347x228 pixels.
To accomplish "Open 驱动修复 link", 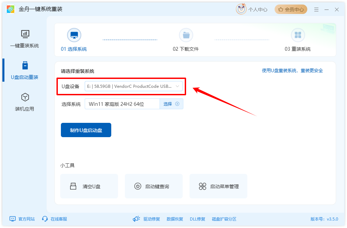I will (152, 219).
